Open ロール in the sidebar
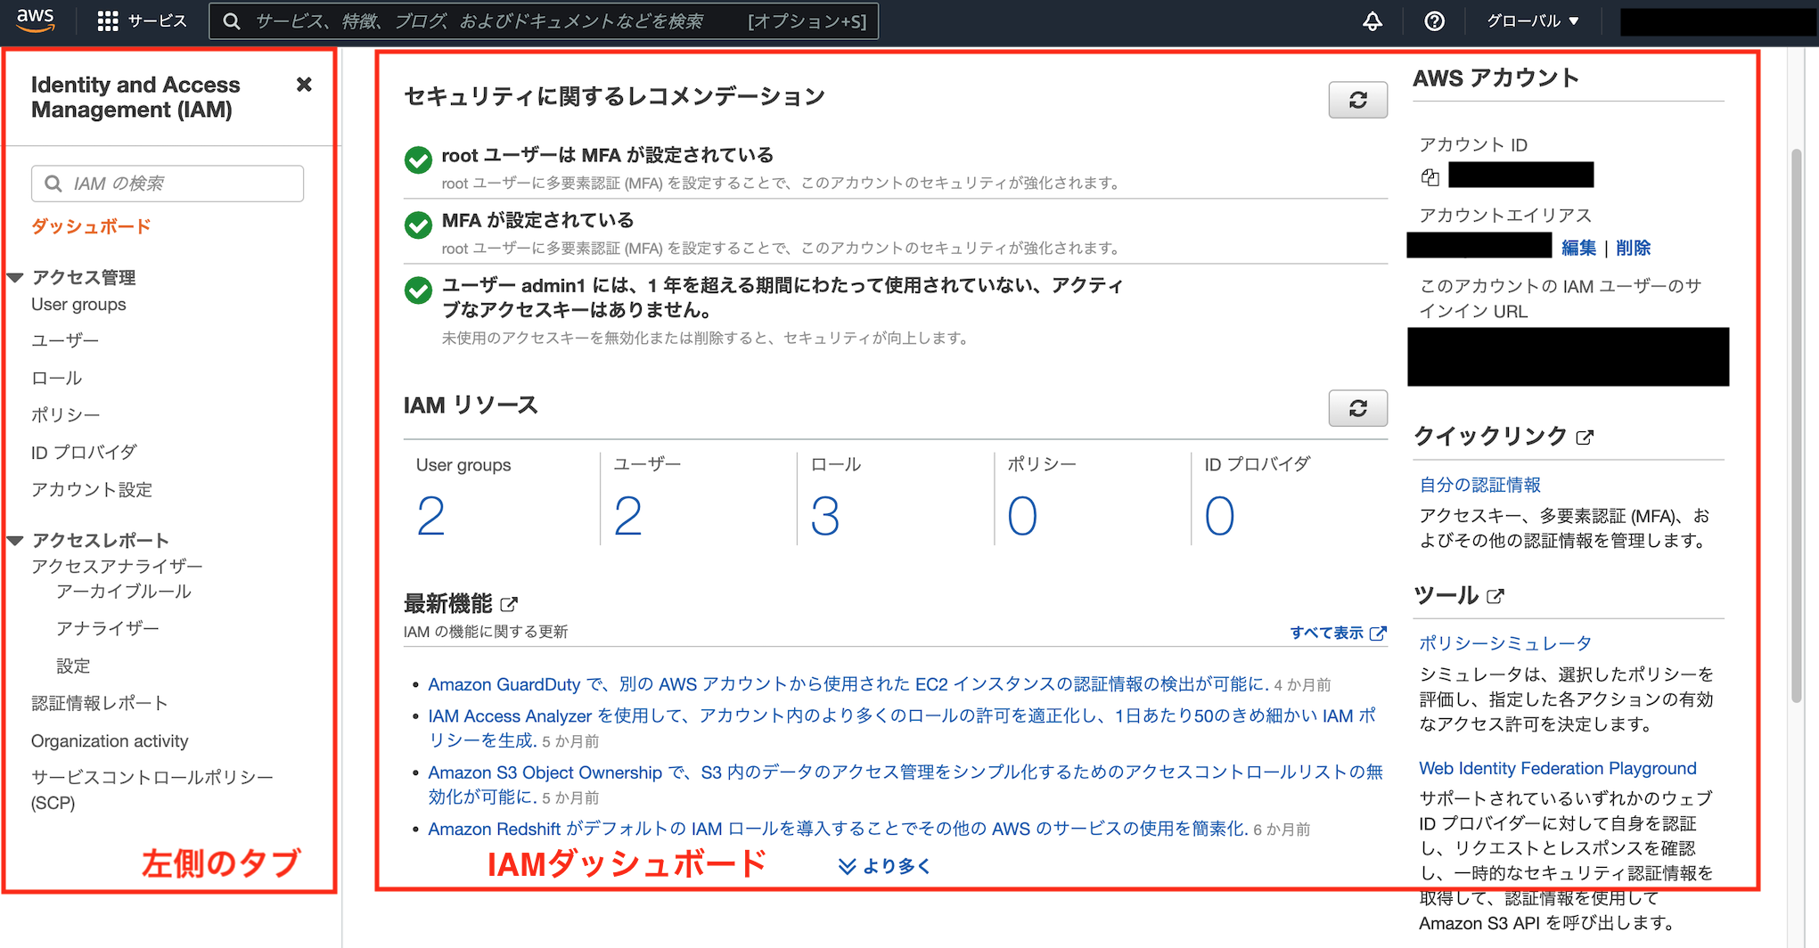The image size is (1819, 948). (57, 378)
